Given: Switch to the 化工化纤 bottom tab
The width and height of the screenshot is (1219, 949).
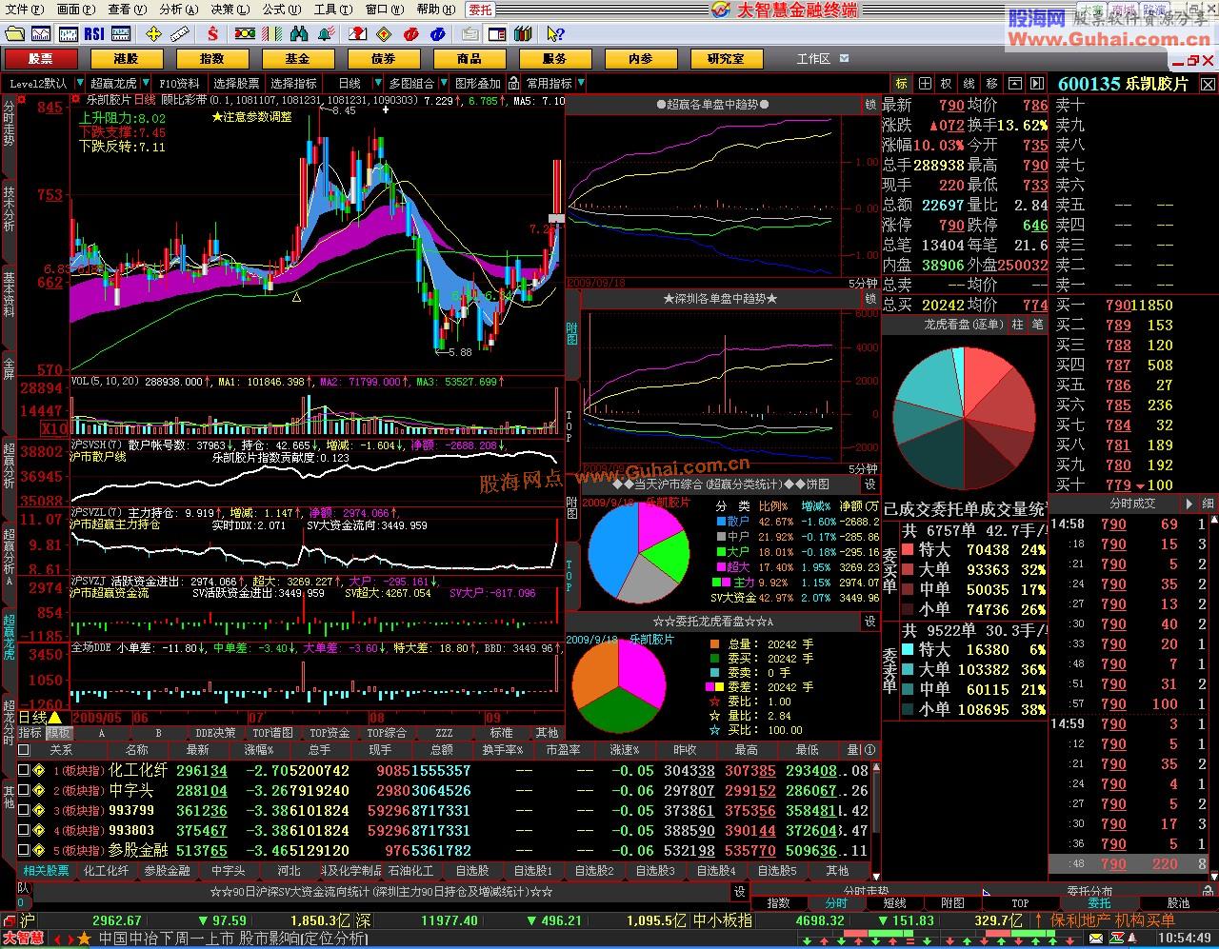Looking at the screenshot, I should pyautogui.click(x=106, y=871).
